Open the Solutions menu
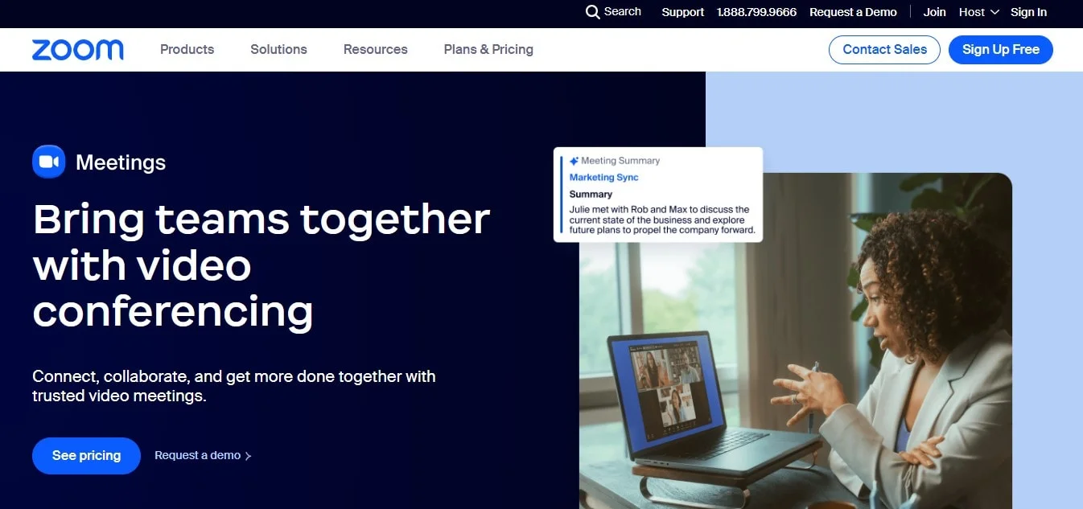This screenshot has width=1083, height=509. point(278,49)
